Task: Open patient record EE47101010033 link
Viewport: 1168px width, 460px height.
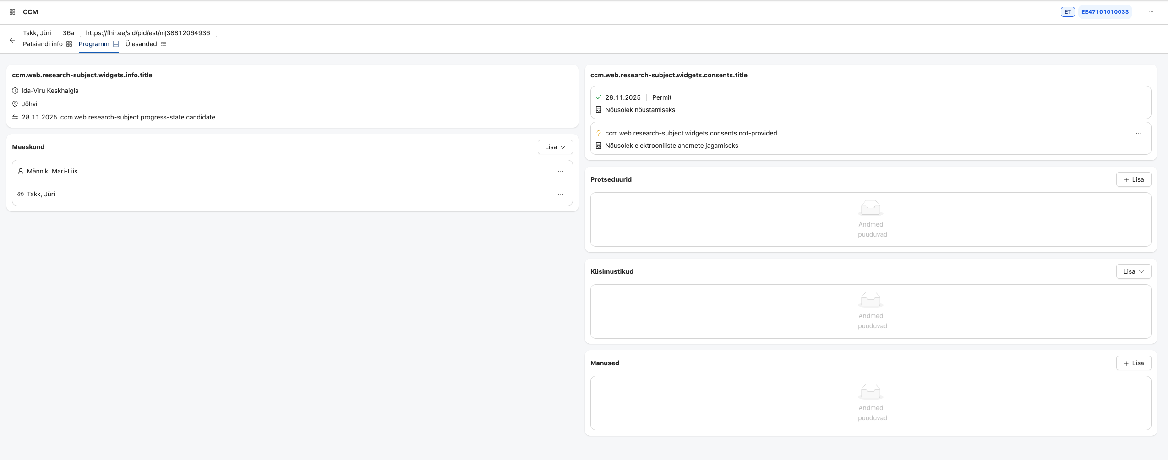Action: pyautogui.click(x=1104, y=11)
